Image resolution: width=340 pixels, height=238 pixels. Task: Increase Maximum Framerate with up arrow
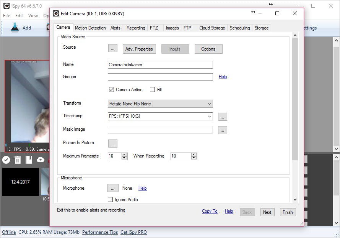124,154
